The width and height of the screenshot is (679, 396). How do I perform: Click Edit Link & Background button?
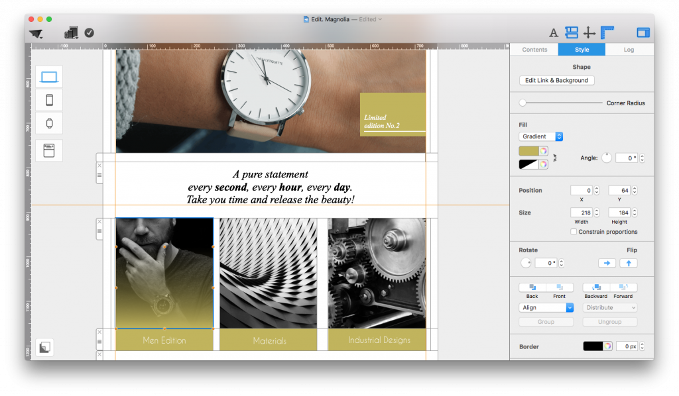point(556,80)
